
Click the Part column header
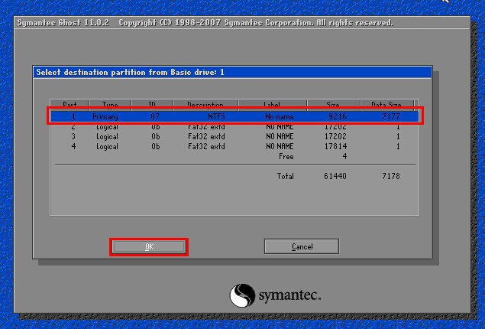[x=70, y=105]
